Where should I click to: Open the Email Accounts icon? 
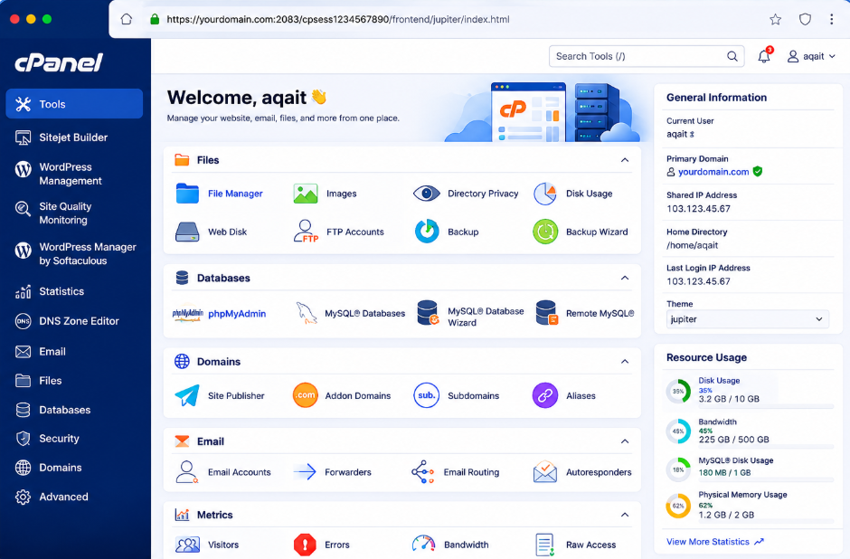[187, 472]
